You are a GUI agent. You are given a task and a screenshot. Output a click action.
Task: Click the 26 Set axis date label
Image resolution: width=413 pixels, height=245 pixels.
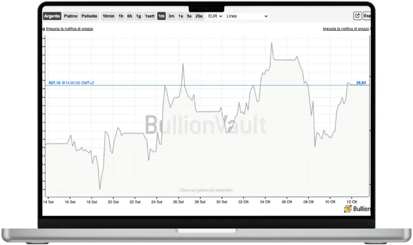(178, 202)
